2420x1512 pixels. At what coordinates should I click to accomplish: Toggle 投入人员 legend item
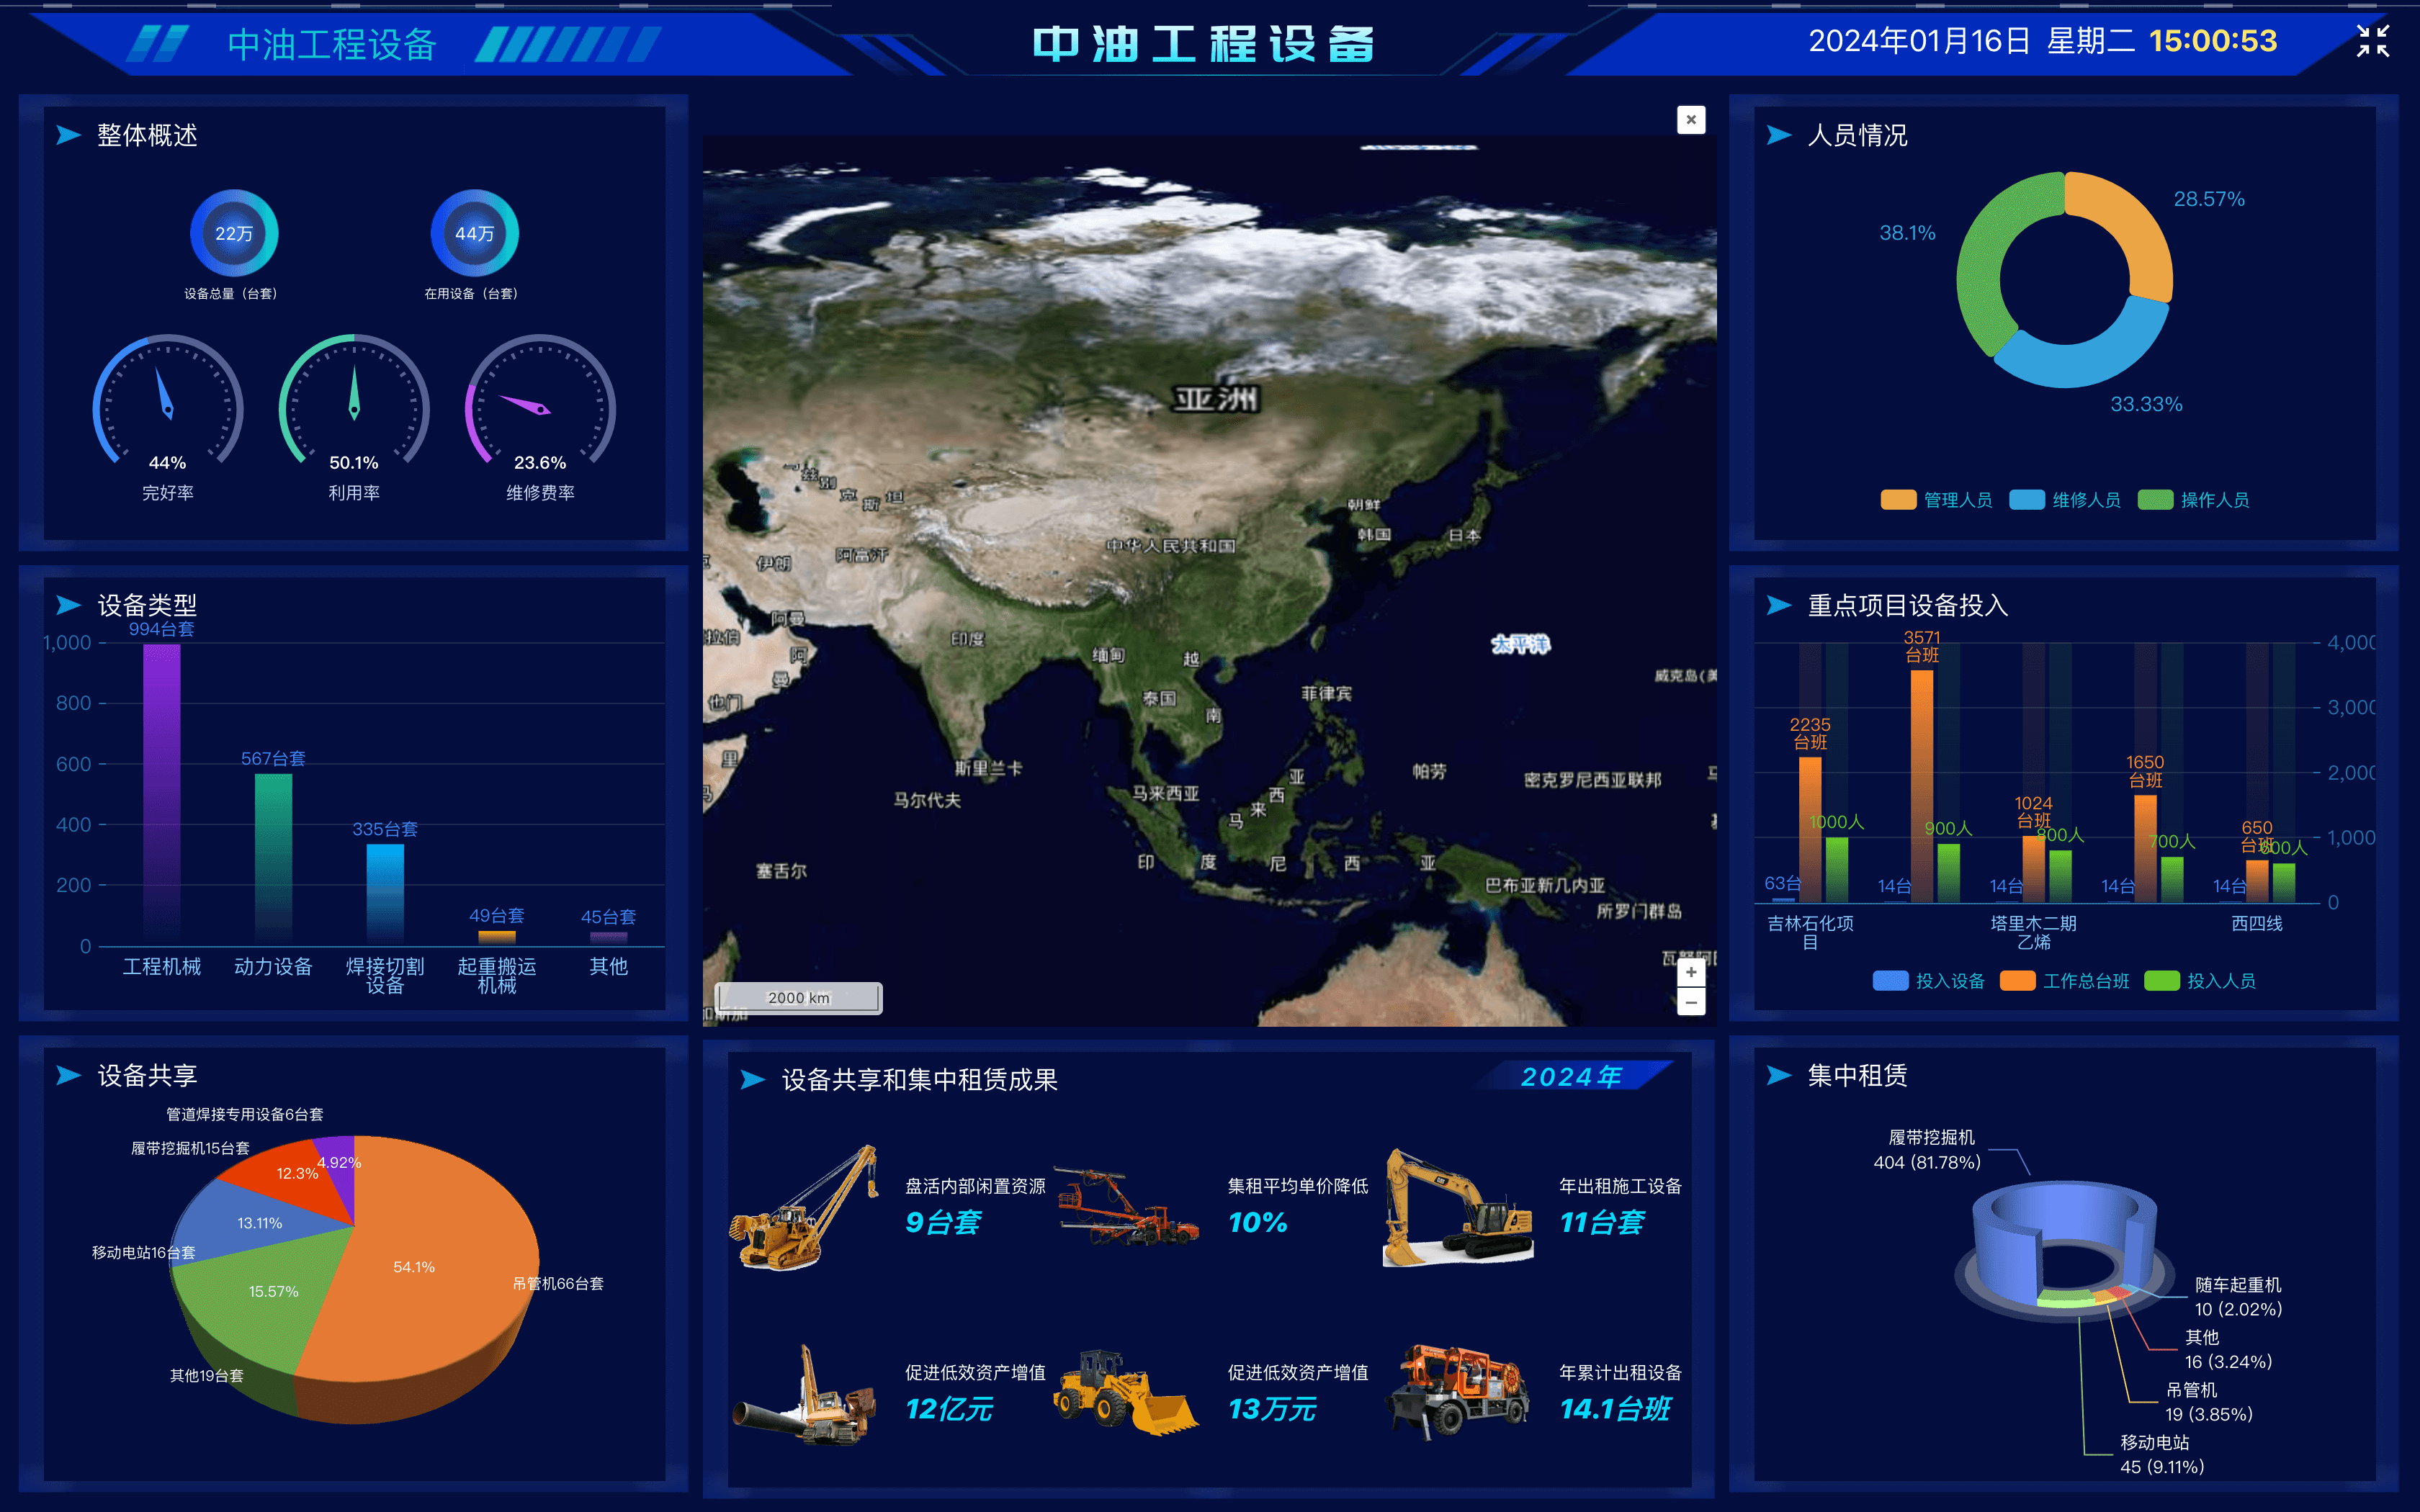[2200, 981]
